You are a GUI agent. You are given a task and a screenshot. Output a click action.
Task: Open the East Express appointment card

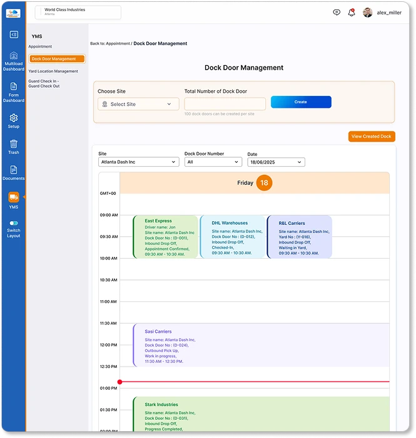(165, 237)
